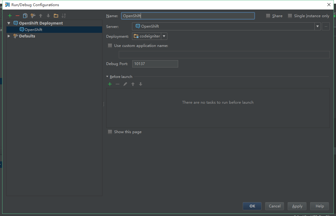Viewport: 336px width, 216px height.
Task: Open server settings ellipsis button
Action: [326, 26]
